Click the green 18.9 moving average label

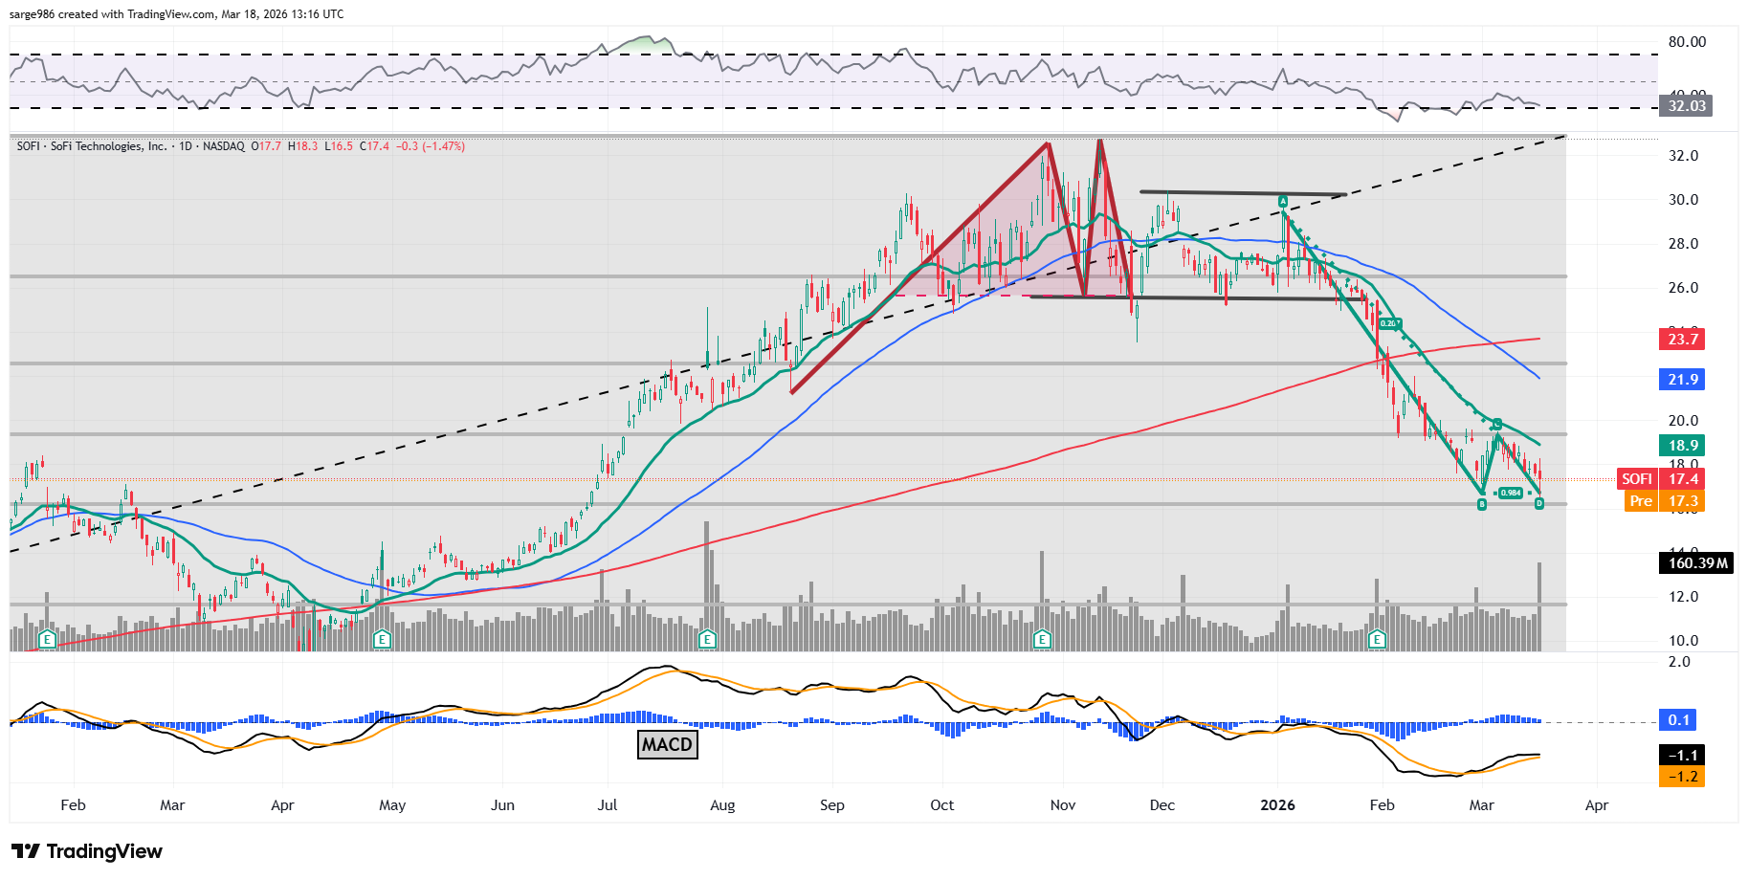point(1683,446)
